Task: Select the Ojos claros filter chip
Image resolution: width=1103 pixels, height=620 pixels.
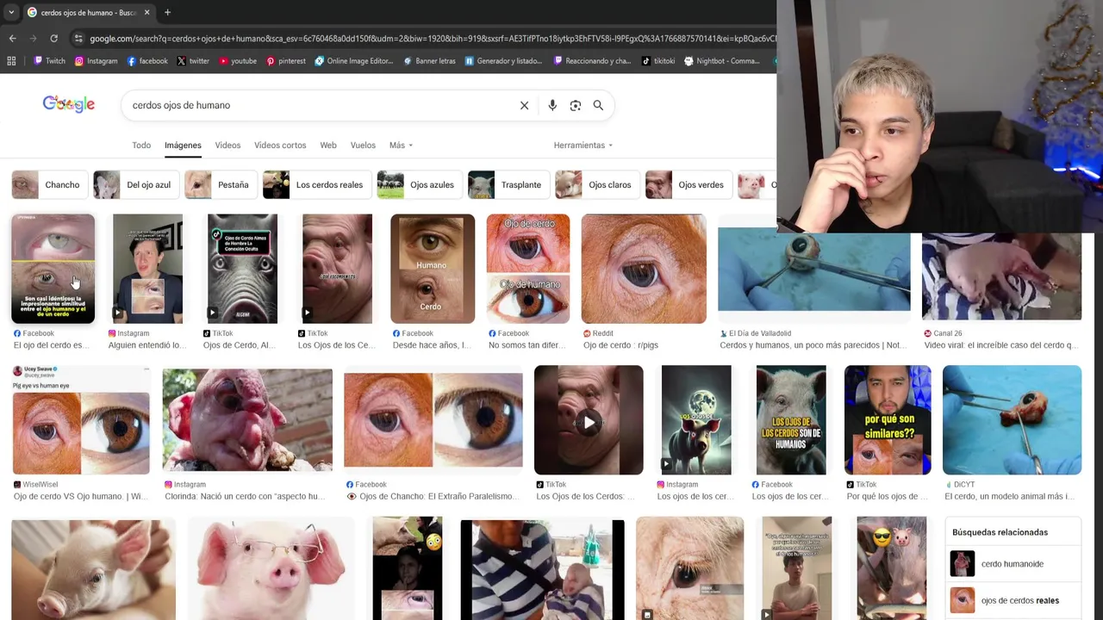Action: click(x=596, y=184)
